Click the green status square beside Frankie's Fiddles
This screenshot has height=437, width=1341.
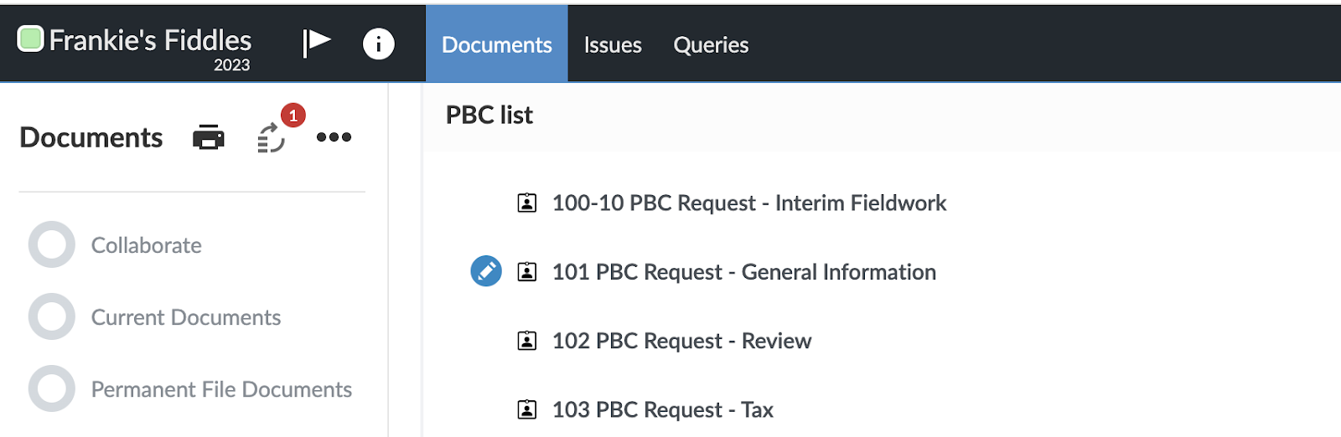click(x=31, y=39)
